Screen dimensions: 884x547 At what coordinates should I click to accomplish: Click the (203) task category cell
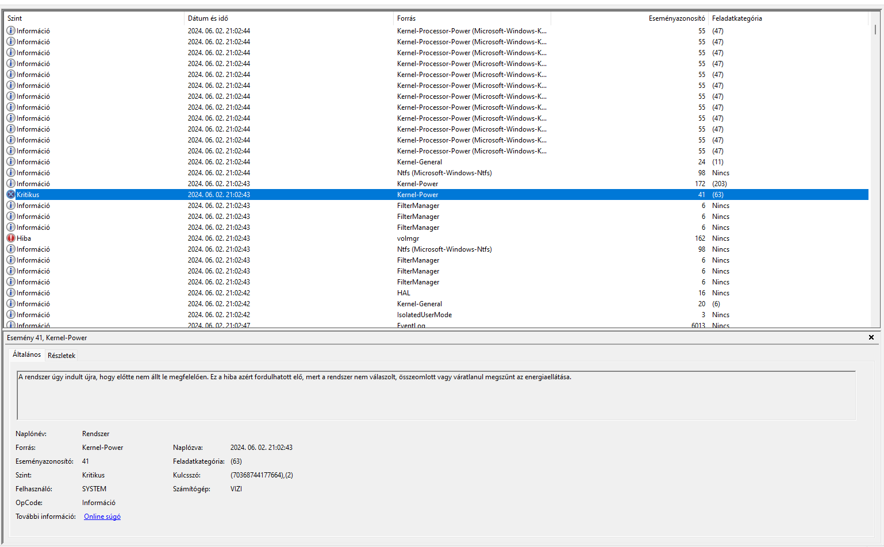[720, 184]
